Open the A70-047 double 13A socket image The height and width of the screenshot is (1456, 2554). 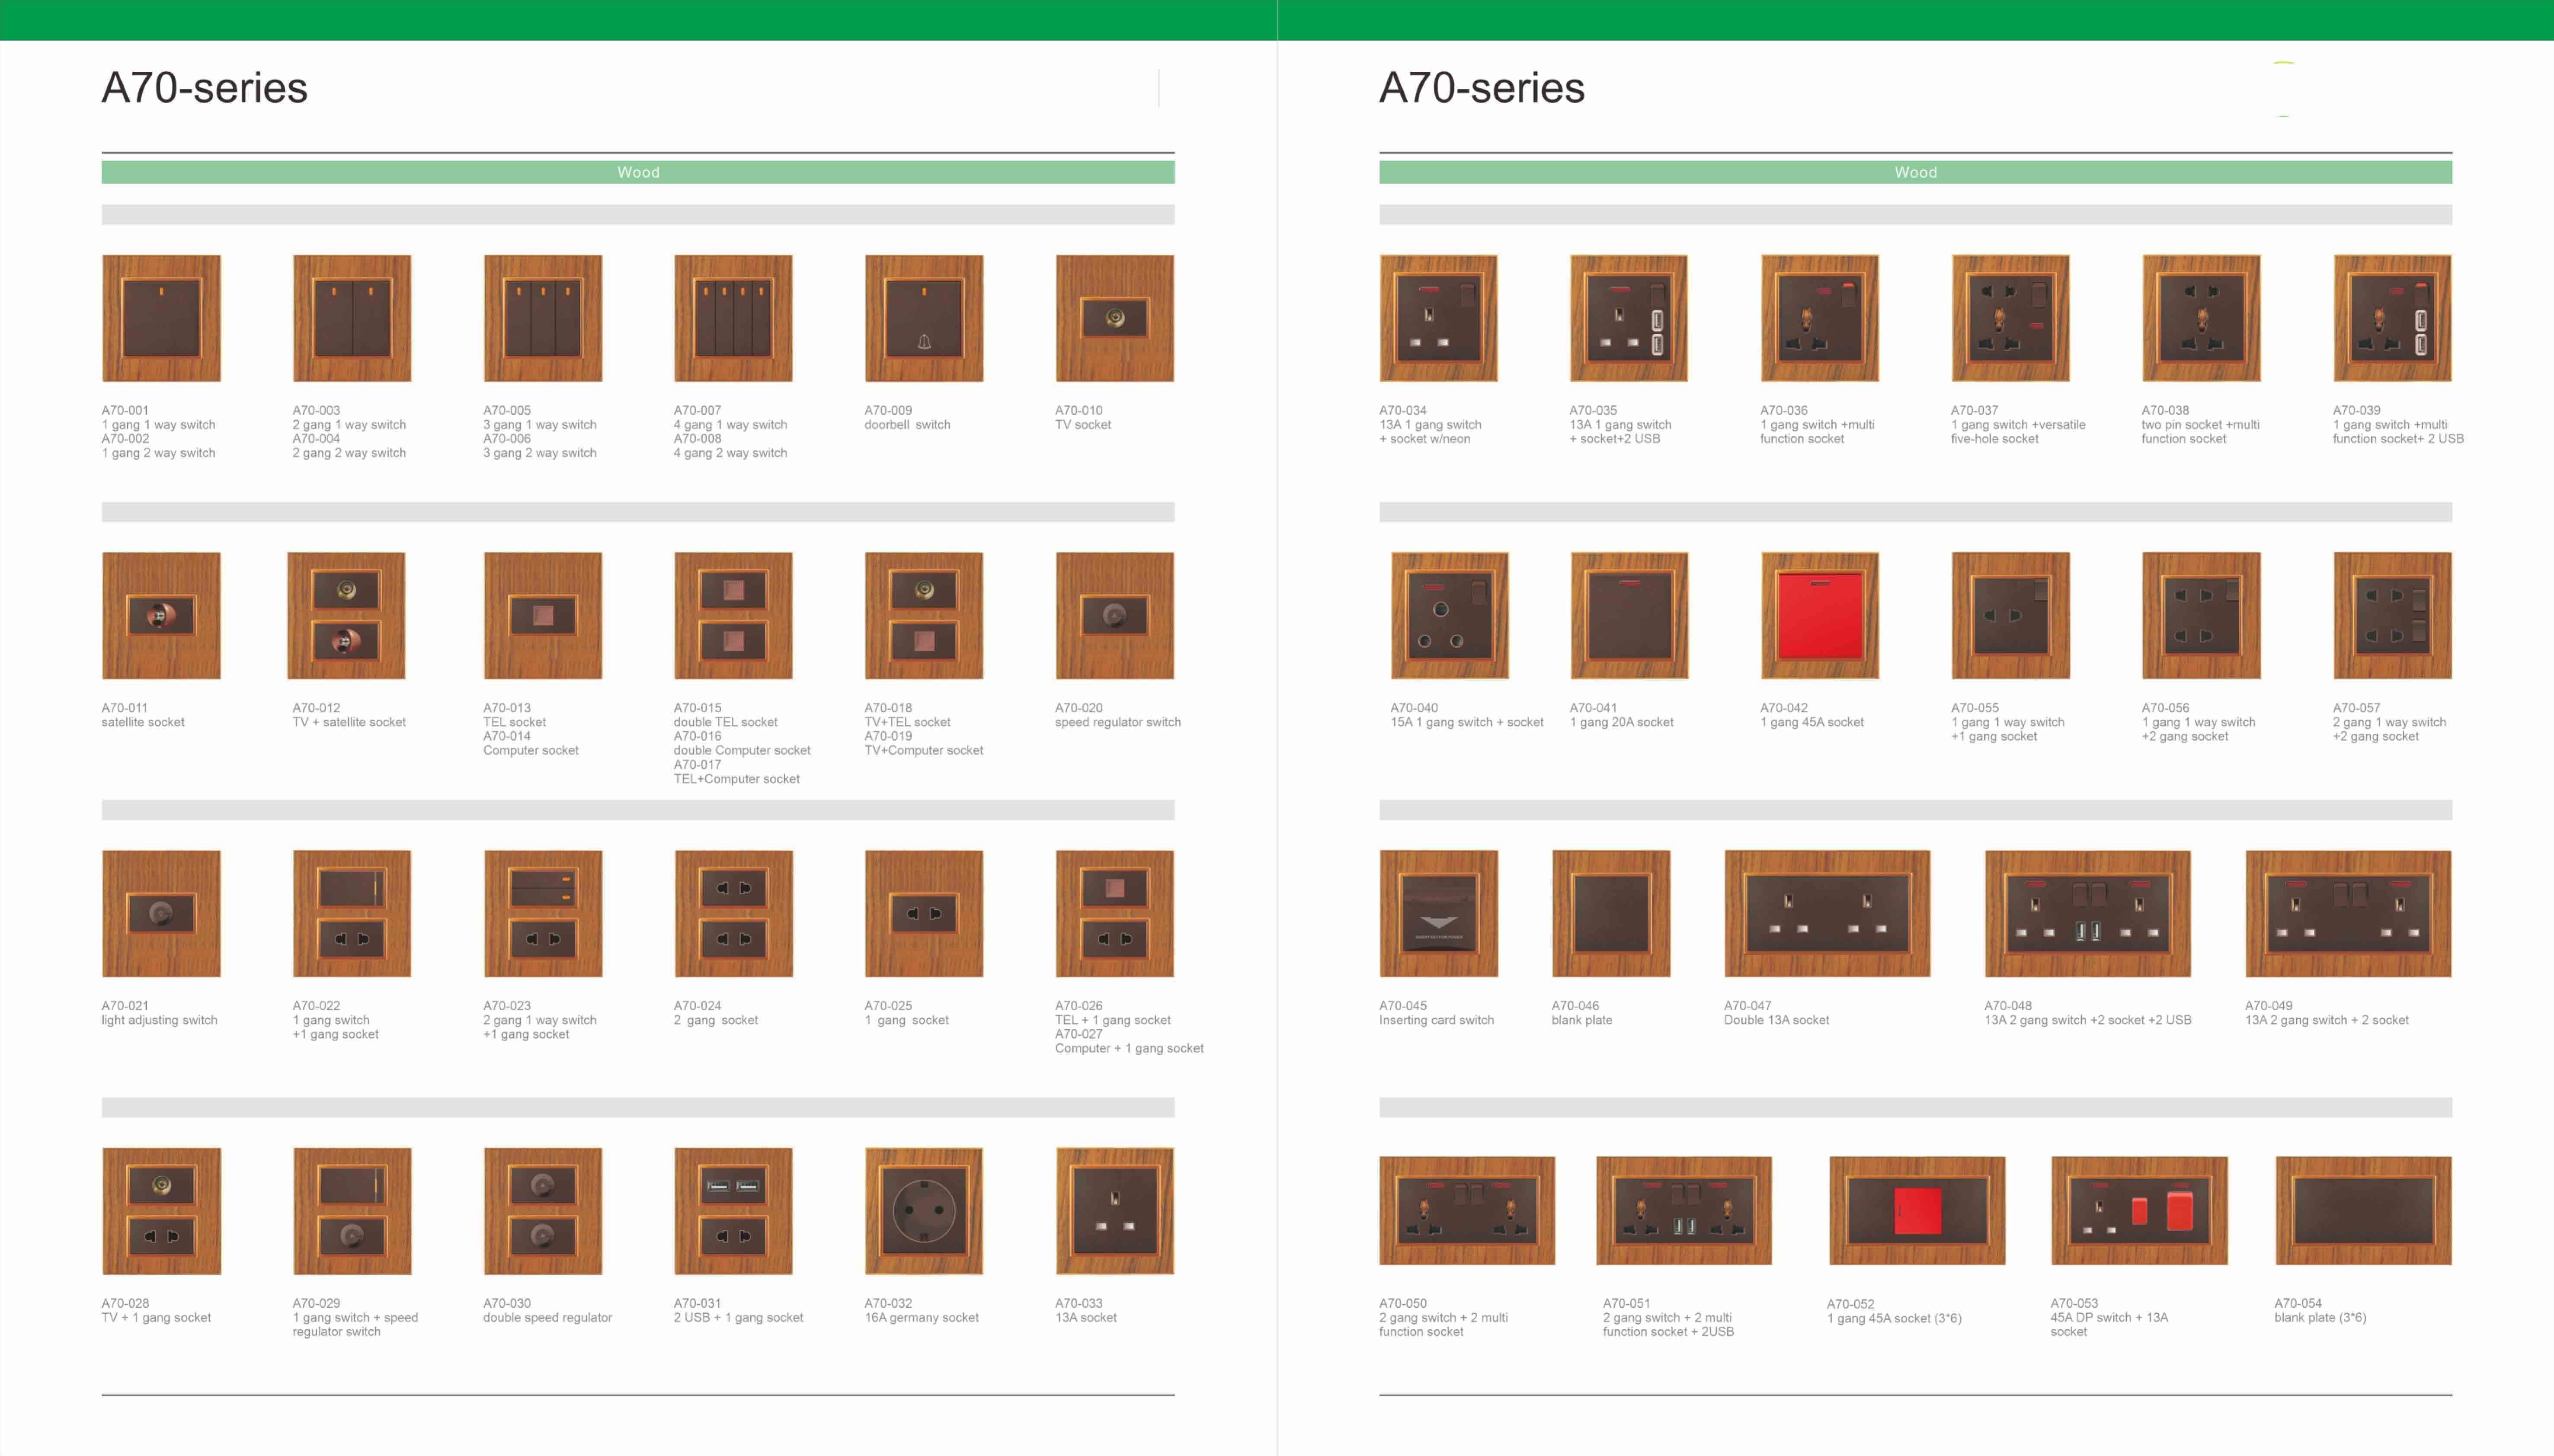coord(1827,914)
